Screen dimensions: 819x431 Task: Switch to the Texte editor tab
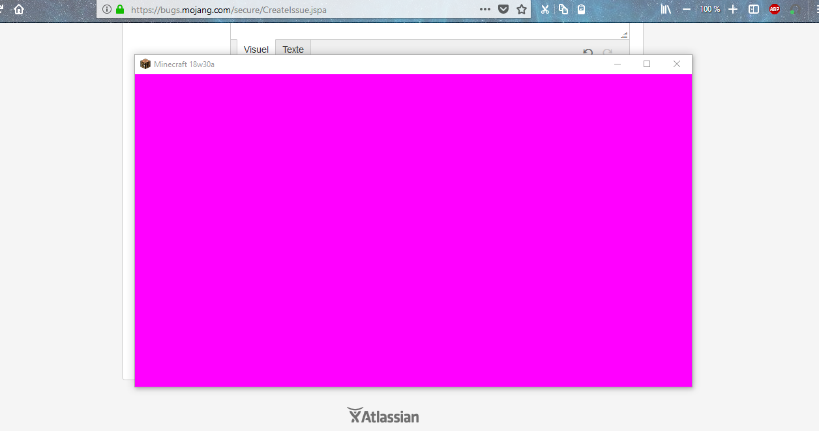[293, 49]
